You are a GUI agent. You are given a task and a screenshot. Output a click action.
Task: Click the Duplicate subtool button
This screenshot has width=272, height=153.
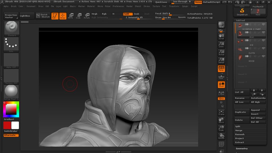click(242, 112)
